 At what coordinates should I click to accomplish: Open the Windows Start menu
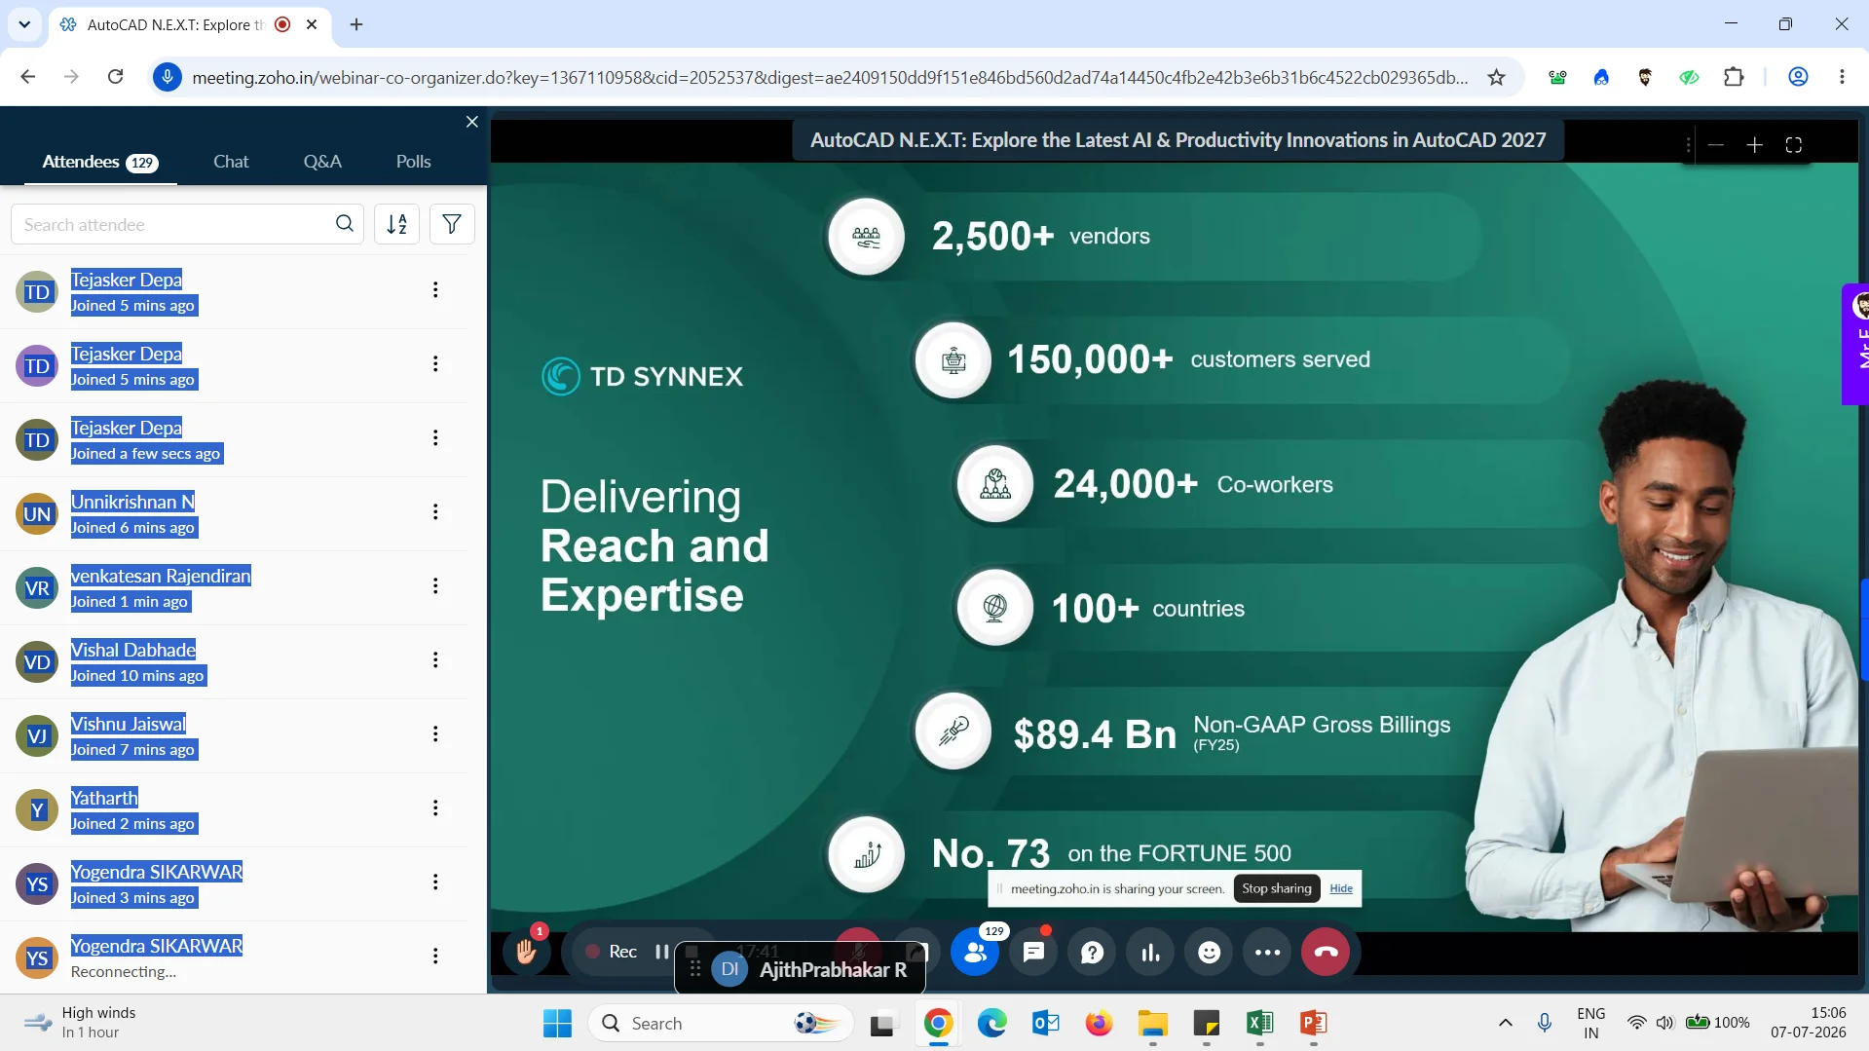[x=557, y=1023]
